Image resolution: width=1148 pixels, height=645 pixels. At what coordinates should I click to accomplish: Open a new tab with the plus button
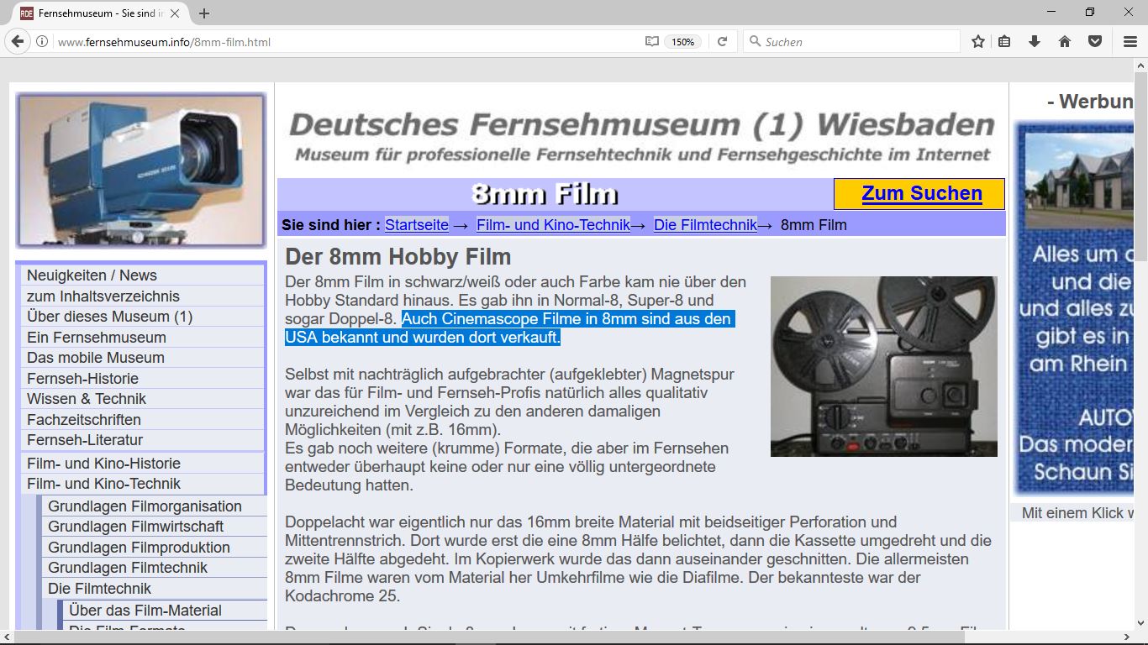tap(204, 13)
